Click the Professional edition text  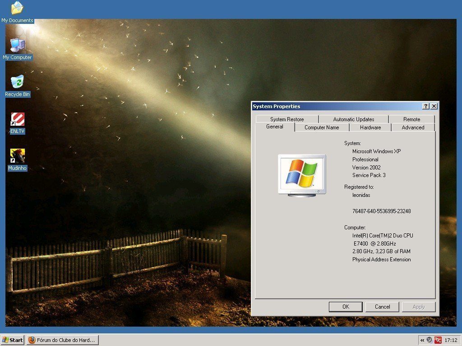click(x=365, y=159)
